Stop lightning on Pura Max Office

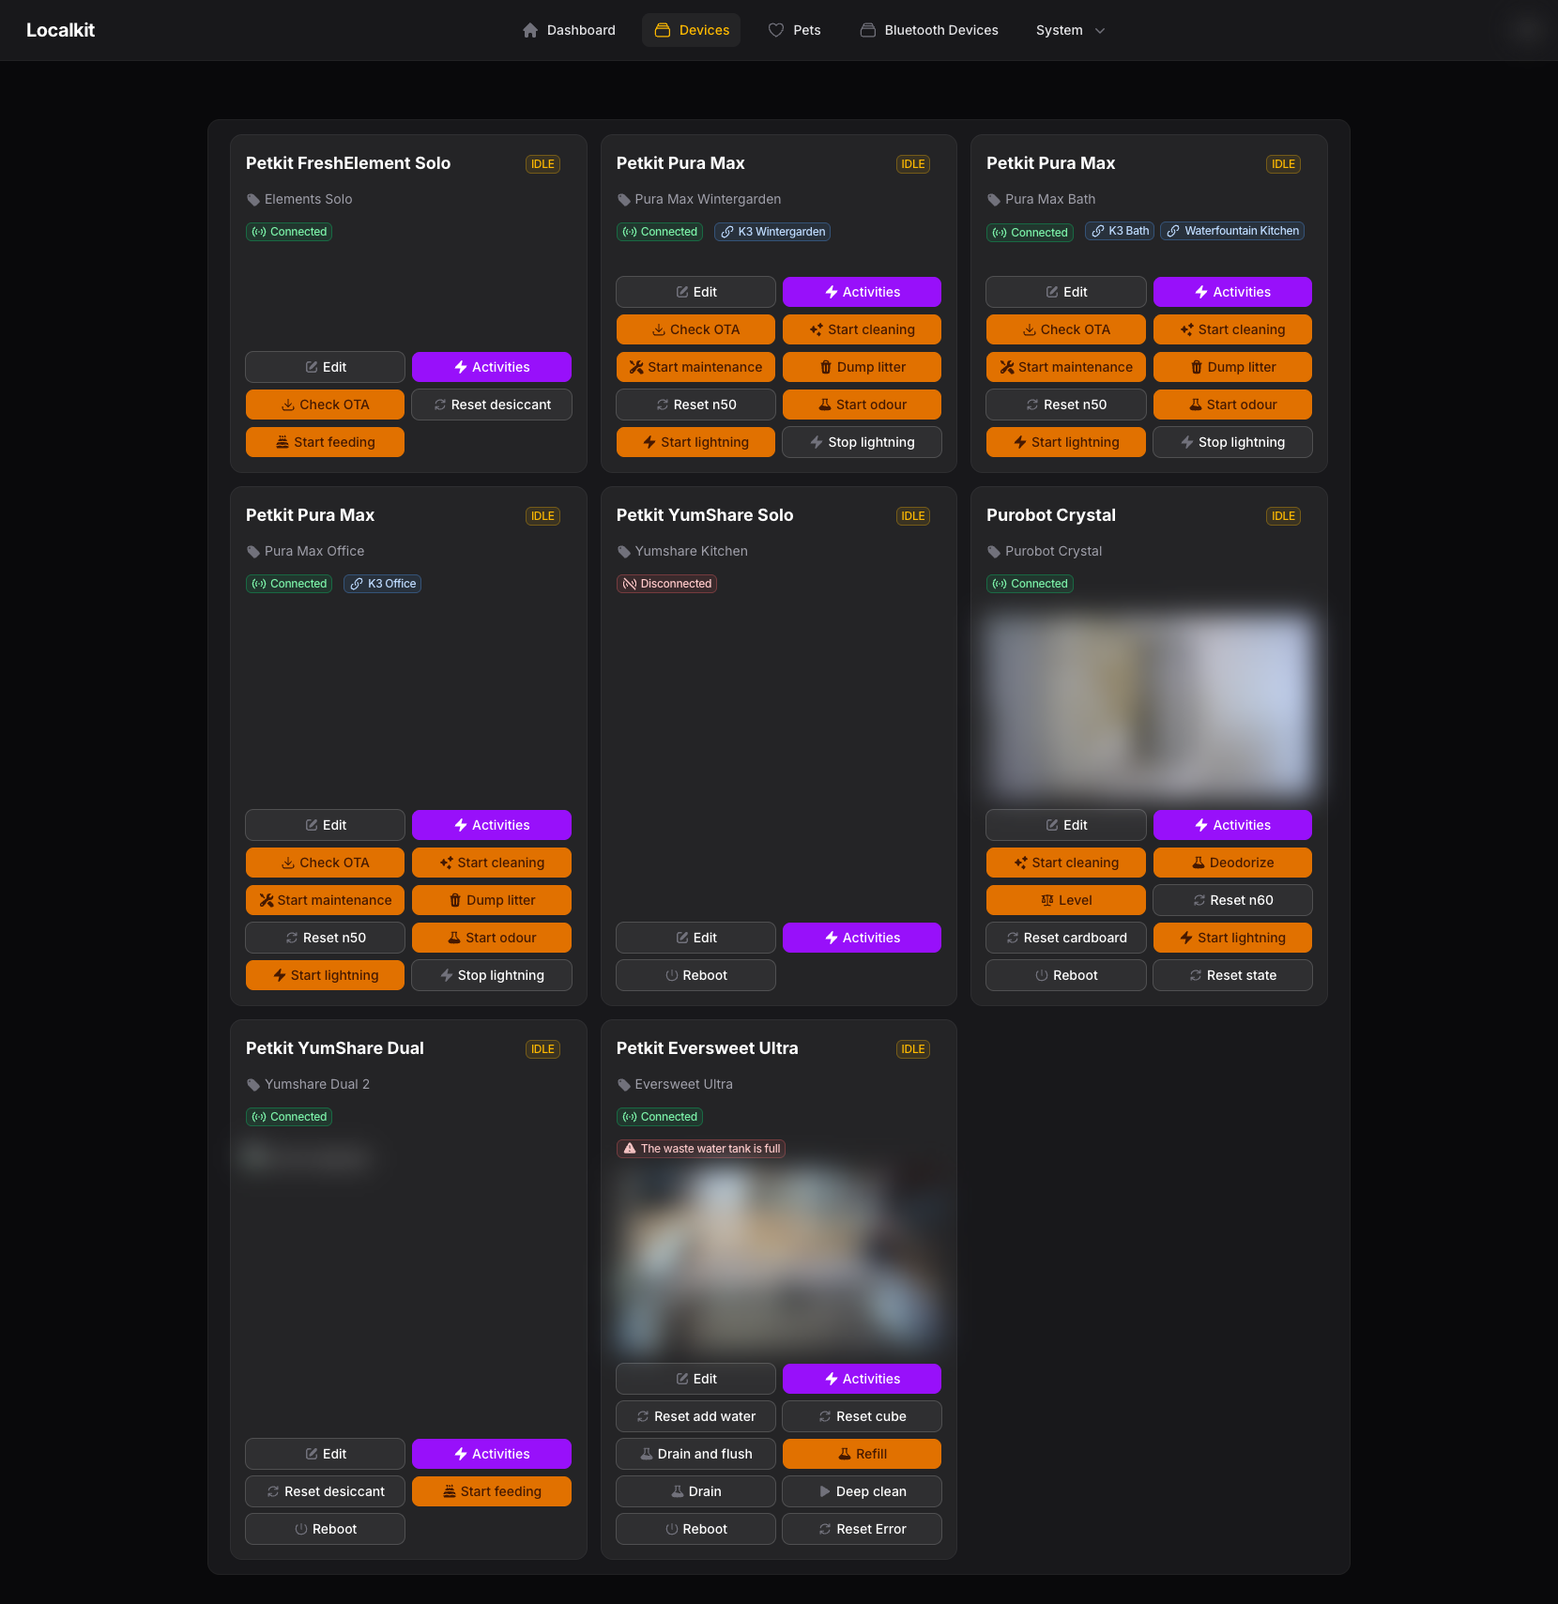(492, 975)
